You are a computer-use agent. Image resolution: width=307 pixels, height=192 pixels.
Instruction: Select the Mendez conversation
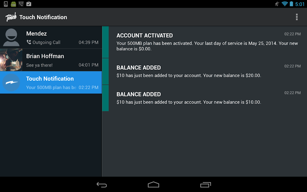coord(51,37)
